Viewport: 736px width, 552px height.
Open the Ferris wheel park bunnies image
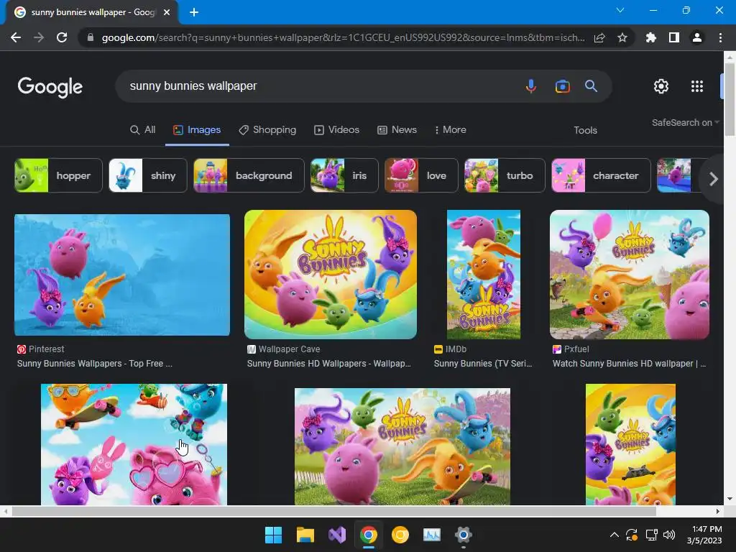coord(402,446)
